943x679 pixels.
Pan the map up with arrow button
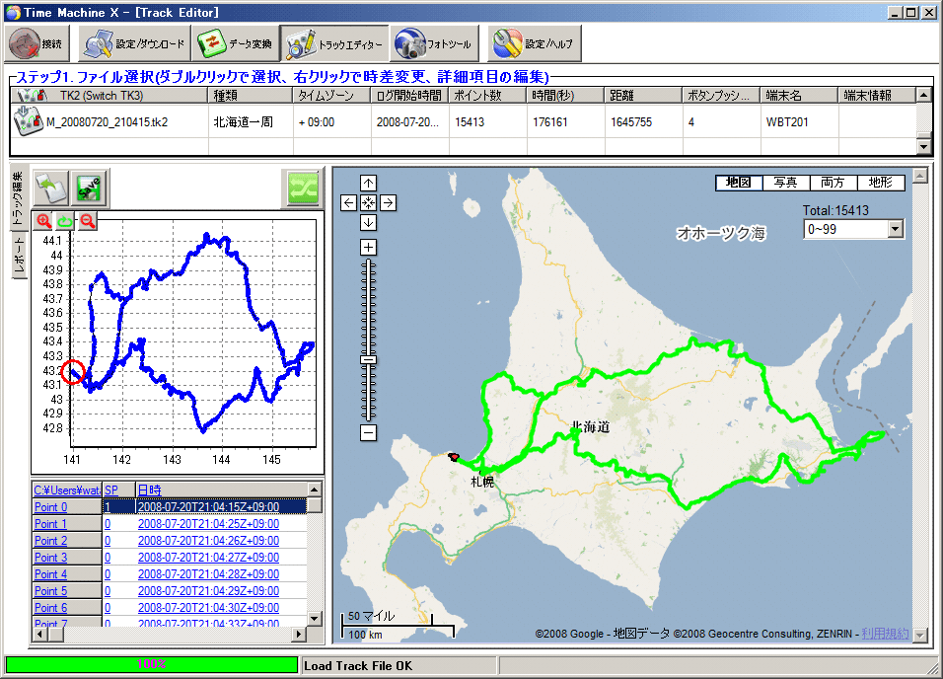click(x=369, y=183)
